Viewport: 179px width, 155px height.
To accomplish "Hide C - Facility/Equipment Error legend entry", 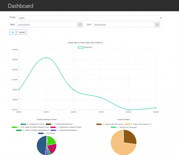I will tap(61, 124).
